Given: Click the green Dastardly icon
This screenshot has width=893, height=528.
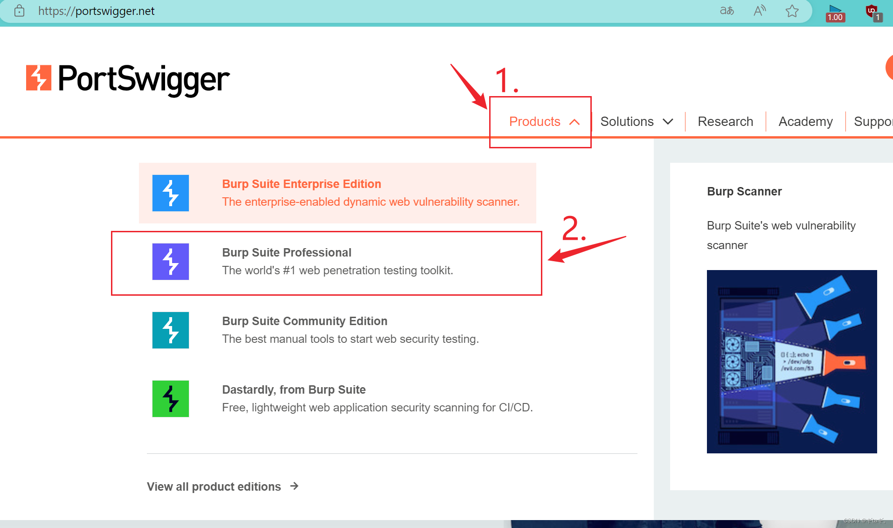Looking at the screenshot, I should (x=171, y=399).
